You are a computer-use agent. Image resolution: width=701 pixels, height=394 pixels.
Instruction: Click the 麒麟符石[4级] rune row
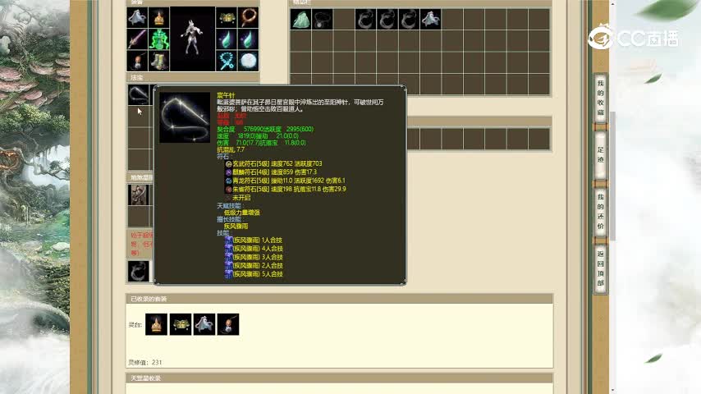[271, 172]
